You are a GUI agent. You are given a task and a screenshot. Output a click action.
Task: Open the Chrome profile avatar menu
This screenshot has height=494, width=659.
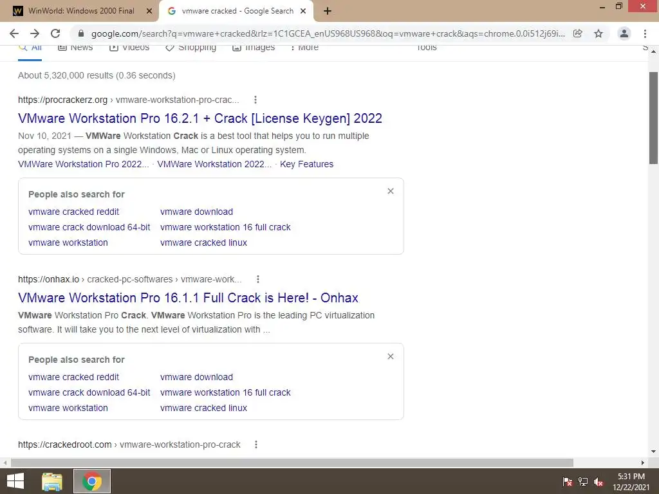[624, 33]
